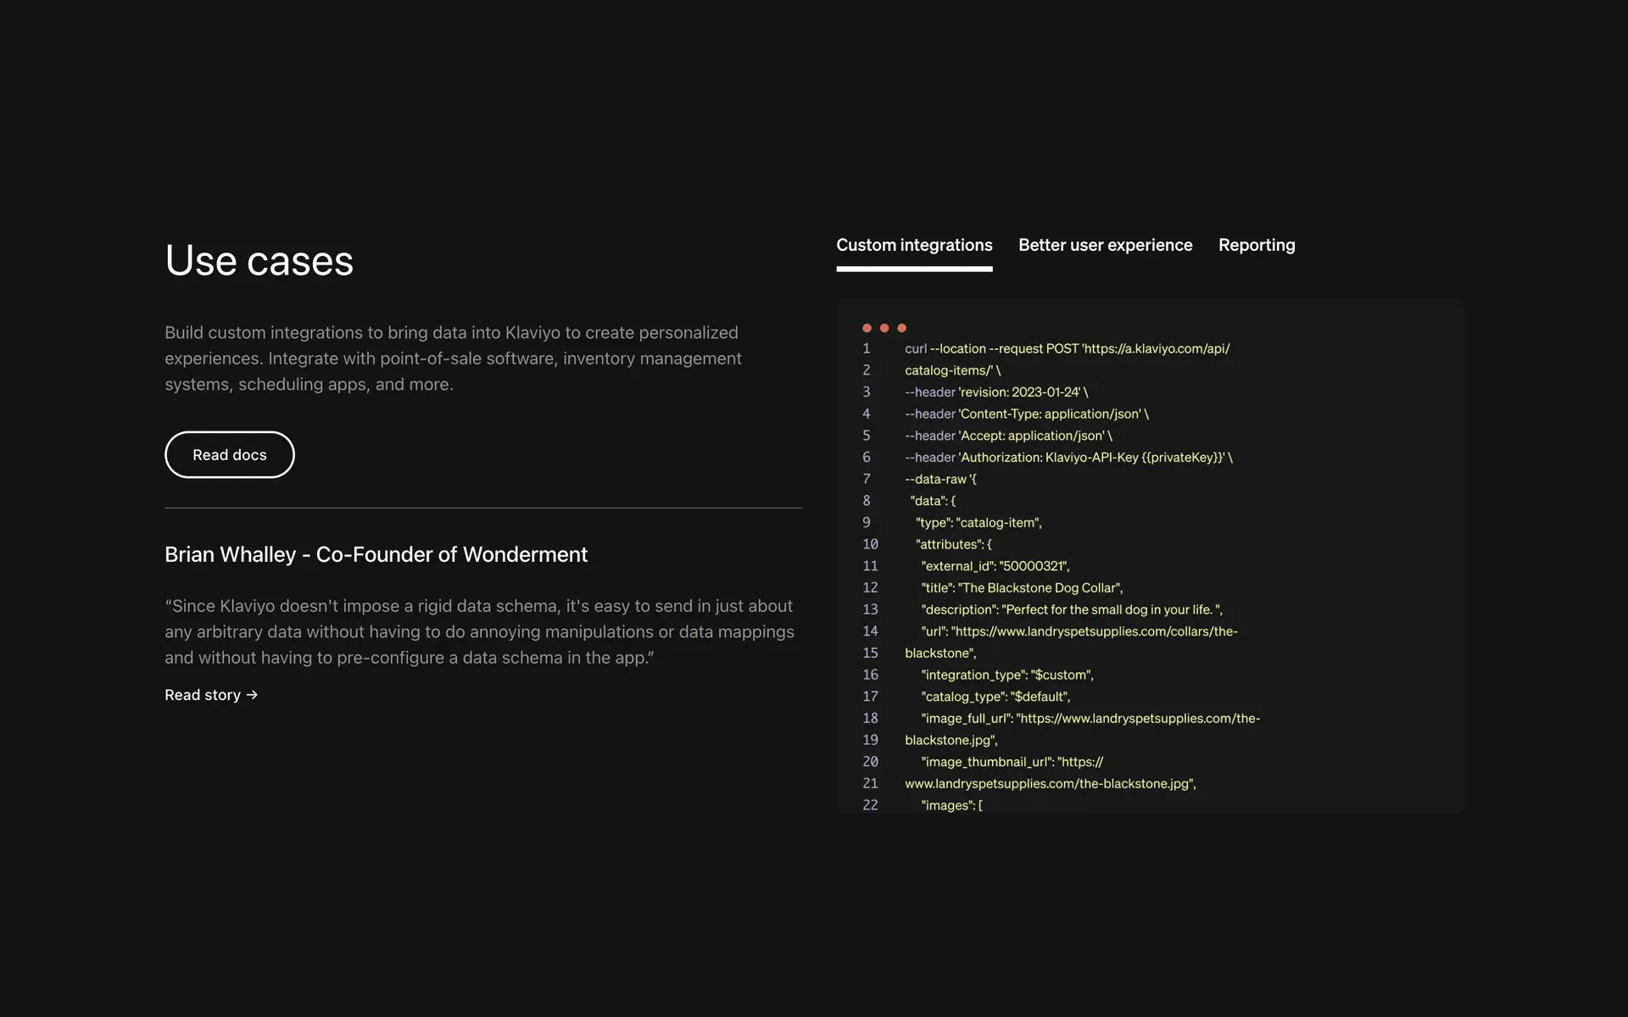Click the Use cases heading
Viewport: 1628px width, 1017px height.
pyautogui.click(x=259, y=261)
